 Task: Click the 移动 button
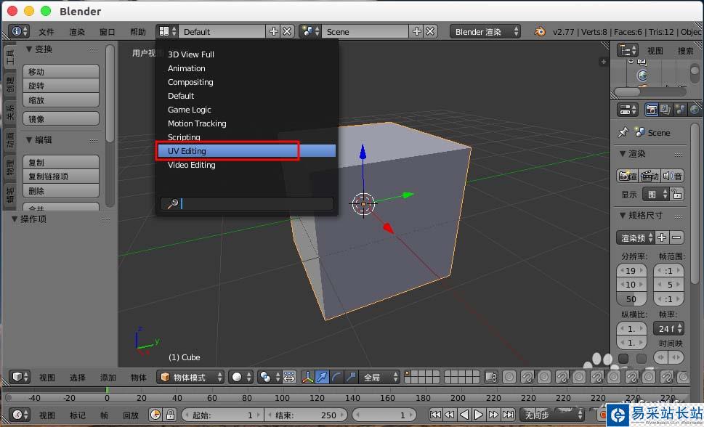pos(61,71)
